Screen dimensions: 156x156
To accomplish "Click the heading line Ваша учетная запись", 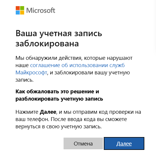I will 59,34.
